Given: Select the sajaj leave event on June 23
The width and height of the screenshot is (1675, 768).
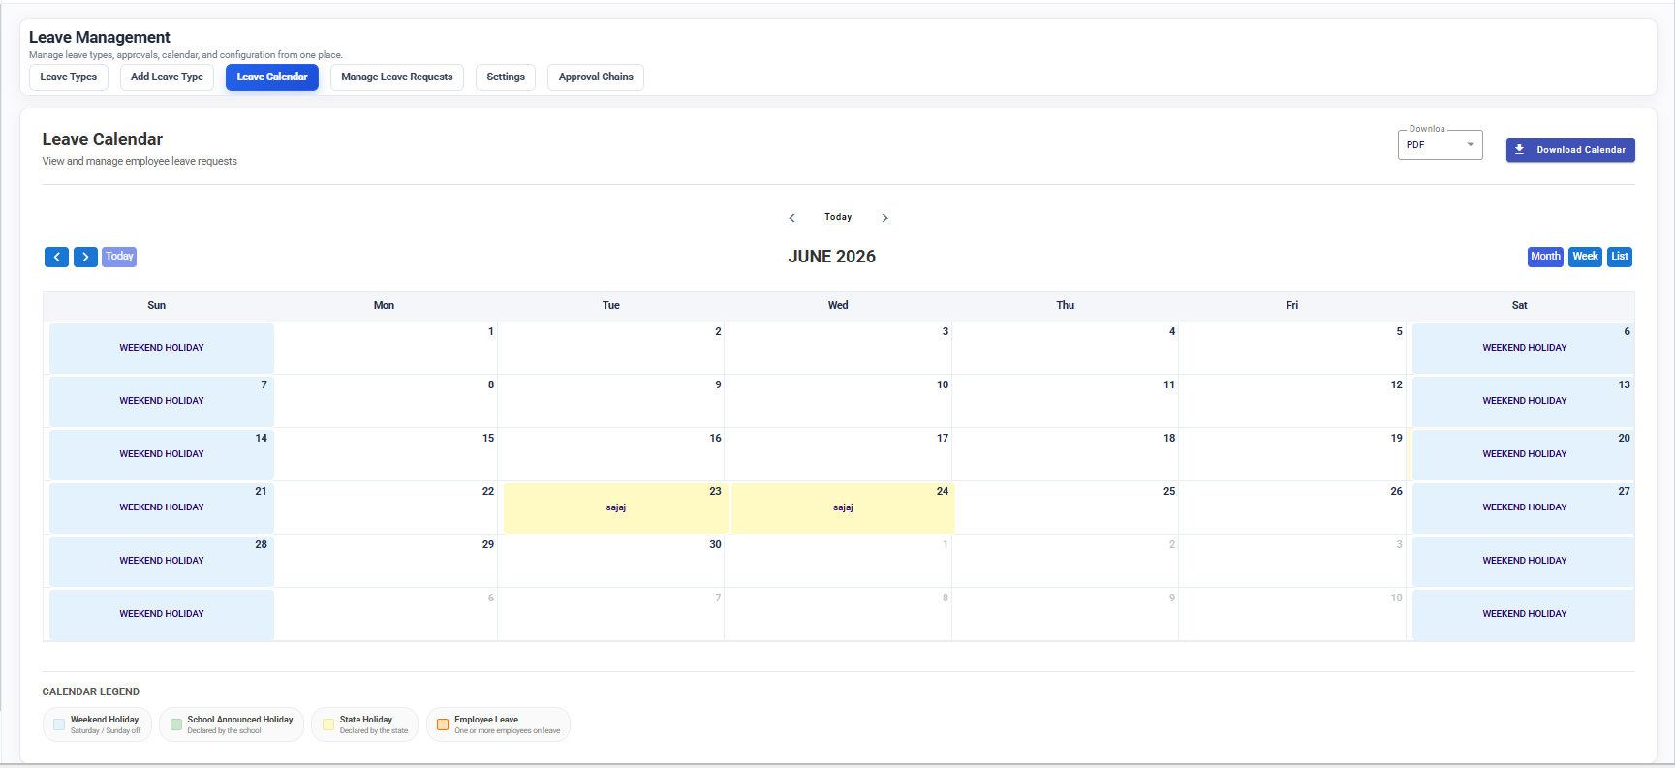Looking at the screenshot, I should pyautogui.click(x=615, y=507).
